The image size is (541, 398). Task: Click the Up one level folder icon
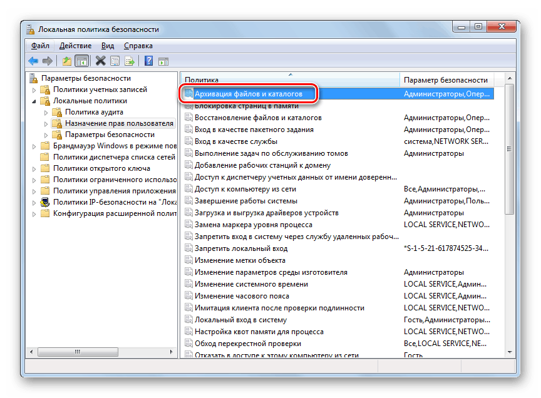point(66,61)
